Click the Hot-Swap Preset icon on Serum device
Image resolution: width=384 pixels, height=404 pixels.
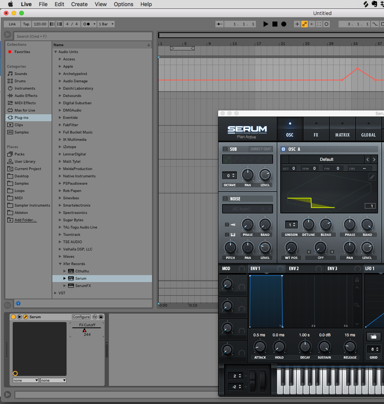click(x=95, y=317)
